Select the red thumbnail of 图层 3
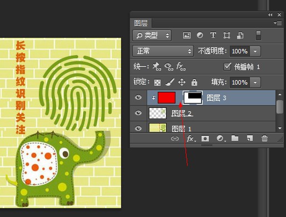The height and width of the screenshot is (217, 286). tap(167, 97)
